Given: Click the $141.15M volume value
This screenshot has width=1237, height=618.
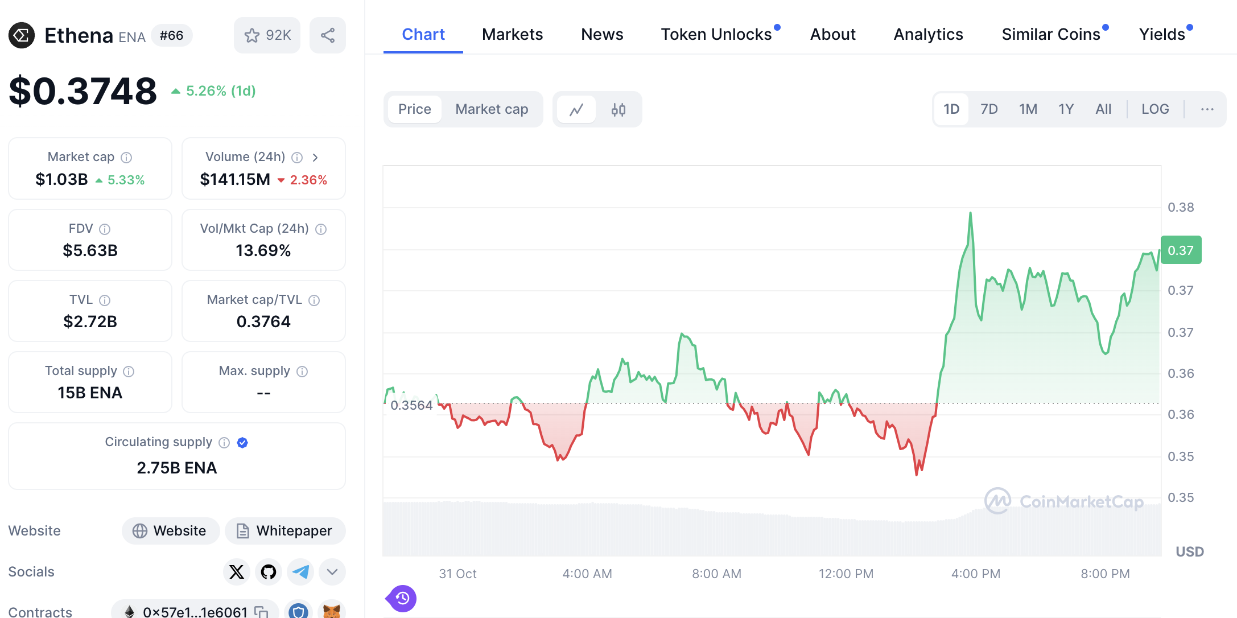Looking at the screenshot, I should [x=235, y=180].
